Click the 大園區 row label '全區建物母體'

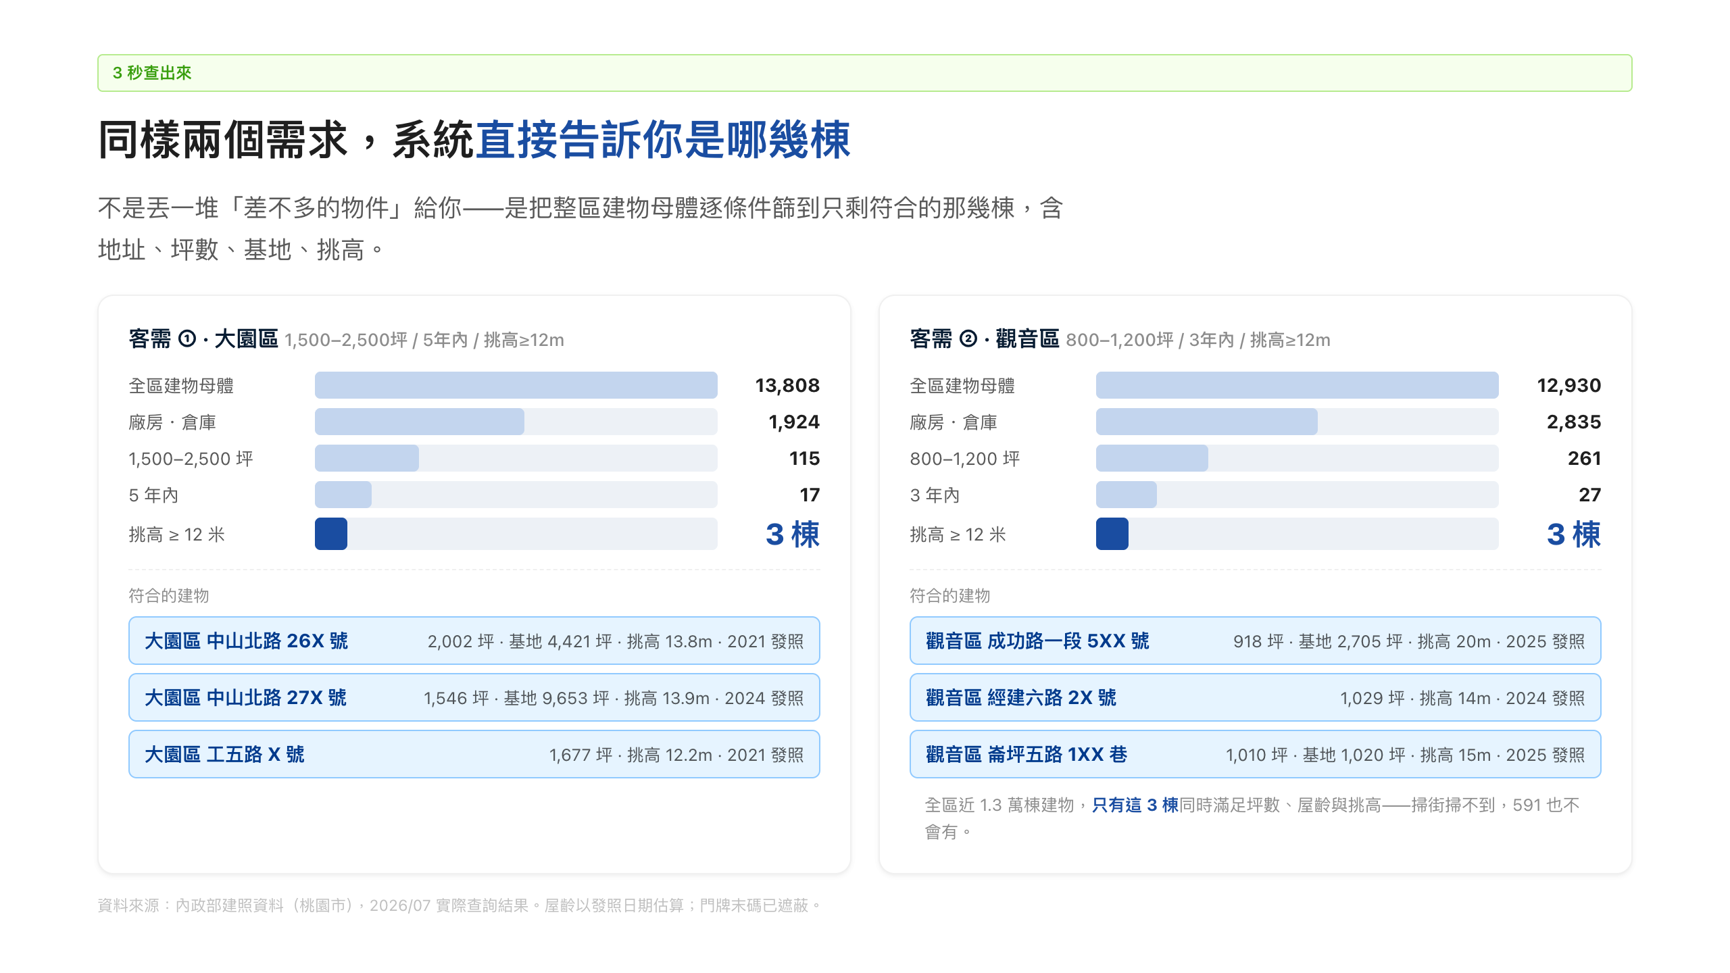coord(181,386)
